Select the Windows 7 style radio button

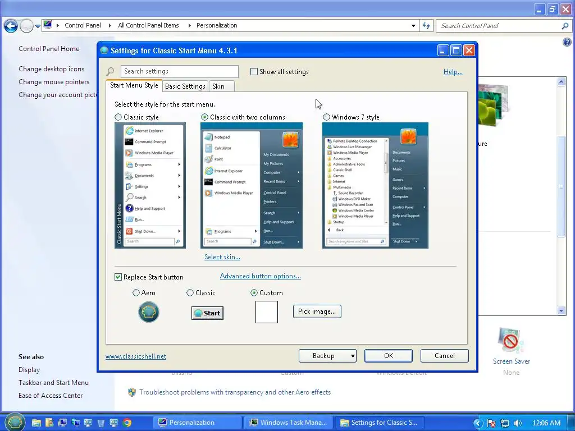coord(326,117)
